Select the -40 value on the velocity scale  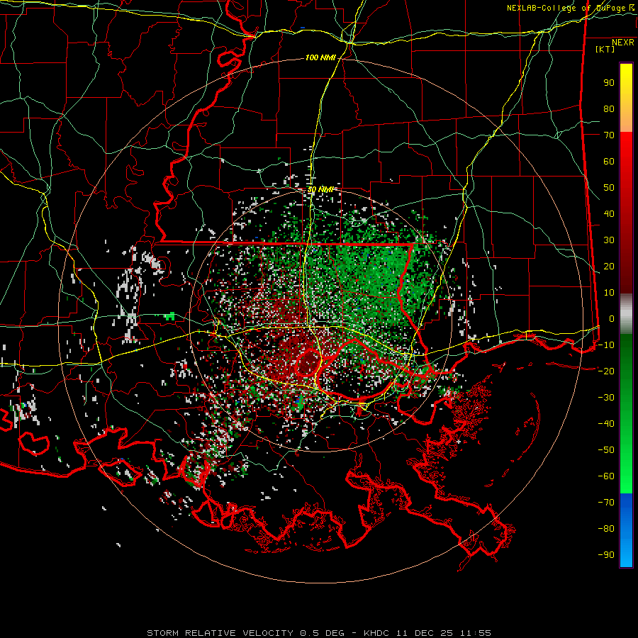(606, 424)
